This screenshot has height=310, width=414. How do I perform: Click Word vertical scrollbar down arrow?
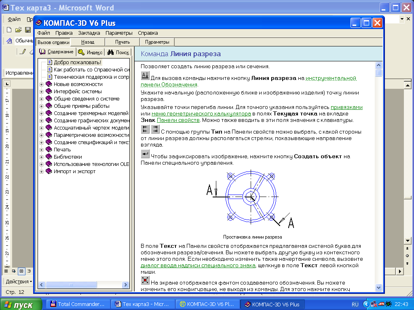(x=408, y=241)
